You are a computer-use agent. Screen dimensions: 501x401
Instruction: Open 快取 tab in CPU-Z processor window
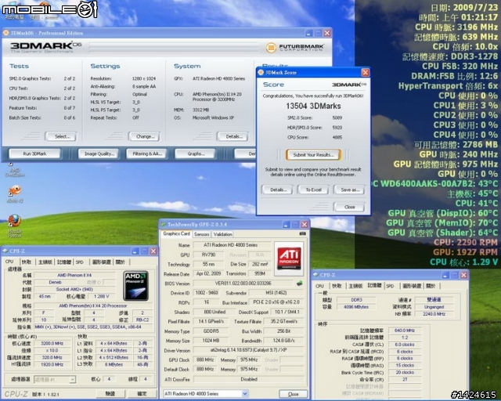coord(27,262)
